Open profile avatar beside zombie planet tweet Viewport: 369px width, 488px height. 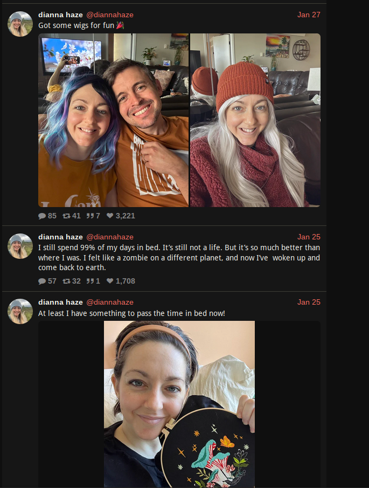20,246
